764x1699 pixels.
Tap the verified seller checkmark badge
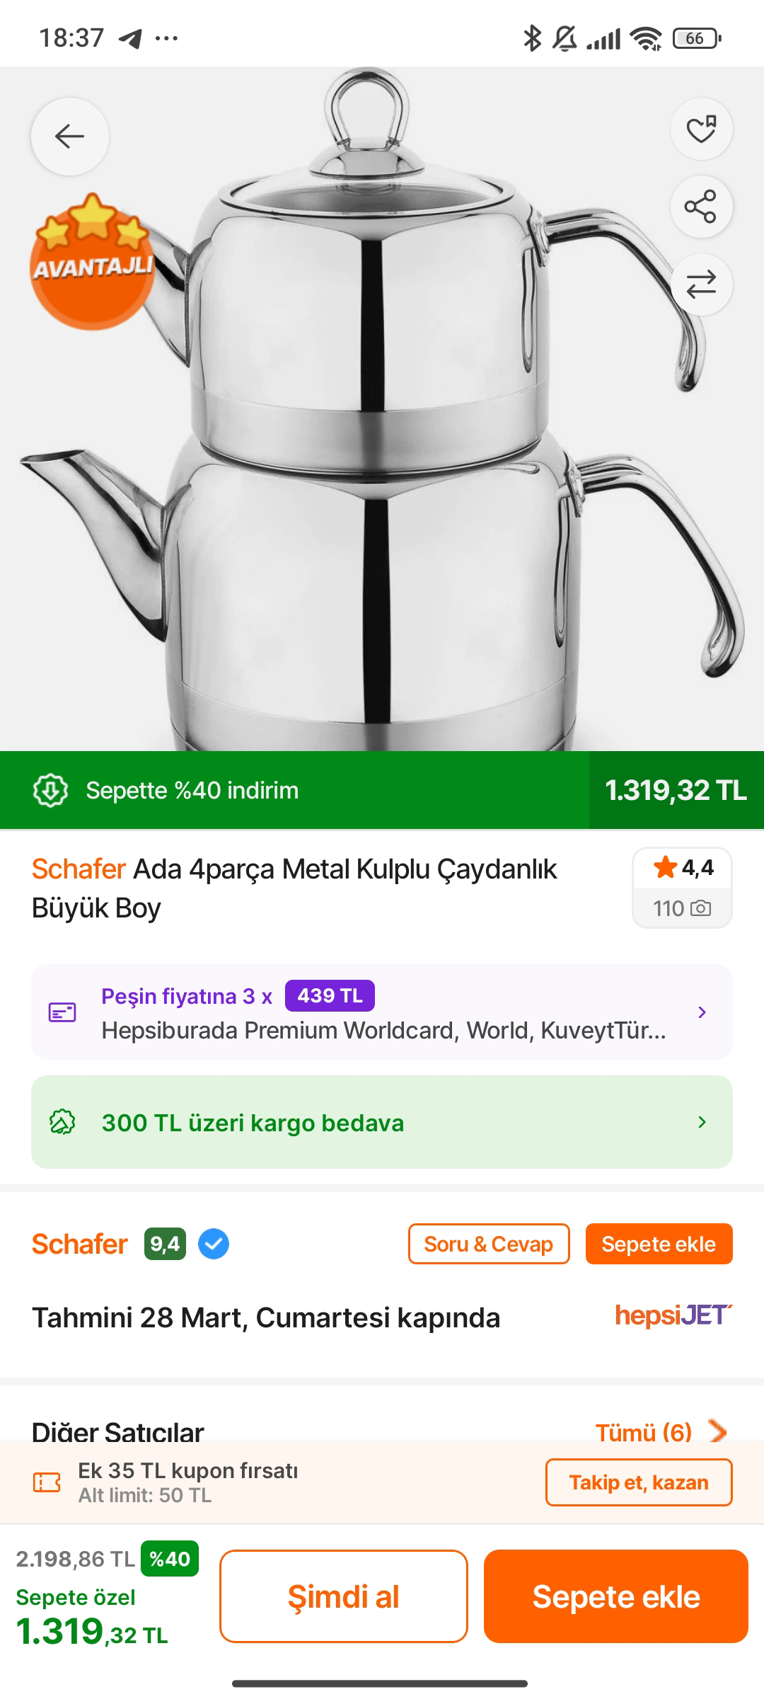point(214,1244)
